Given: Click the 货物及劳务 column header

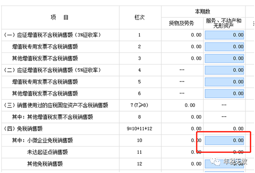Looking at the screenshot, I should pos(181,23).
